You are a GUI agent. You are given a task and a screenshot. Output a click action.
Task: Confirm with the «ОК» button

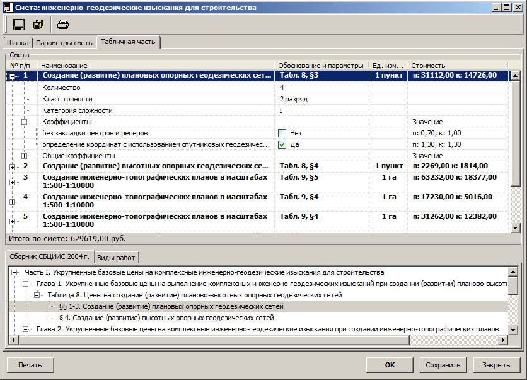(390, 365)
